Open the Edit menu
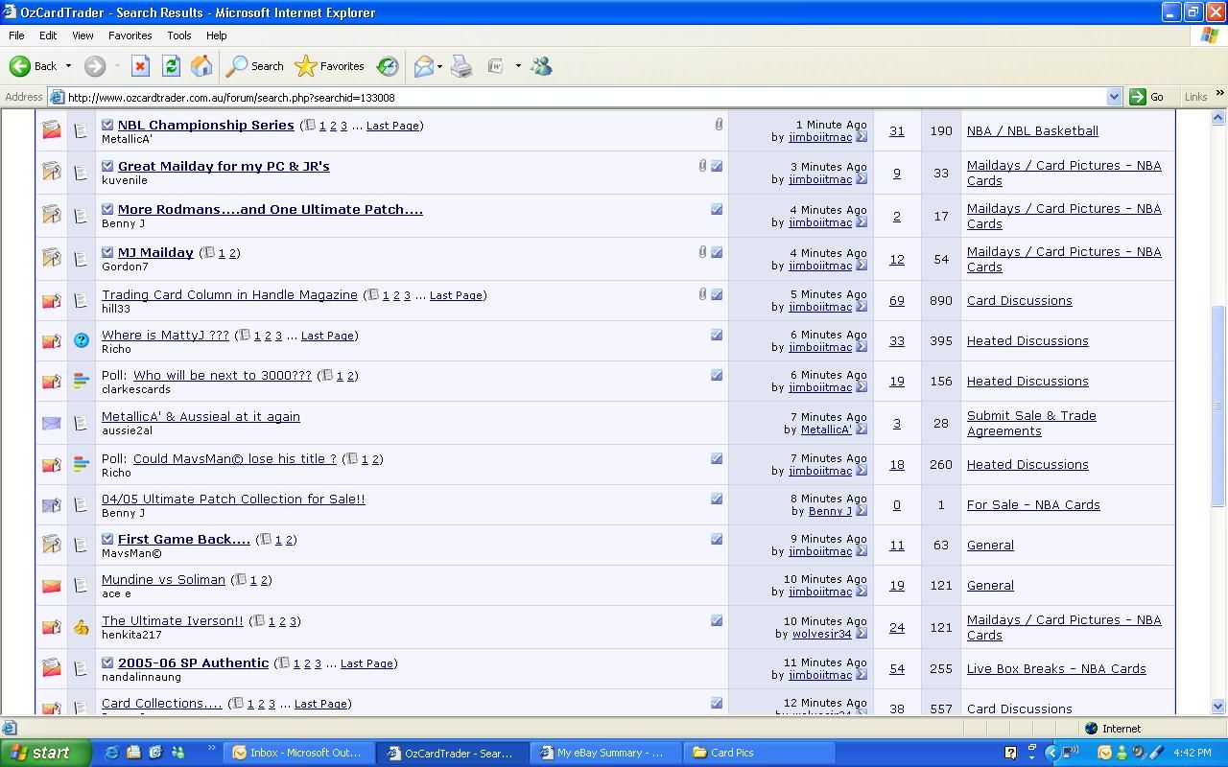 click(48, 35)
